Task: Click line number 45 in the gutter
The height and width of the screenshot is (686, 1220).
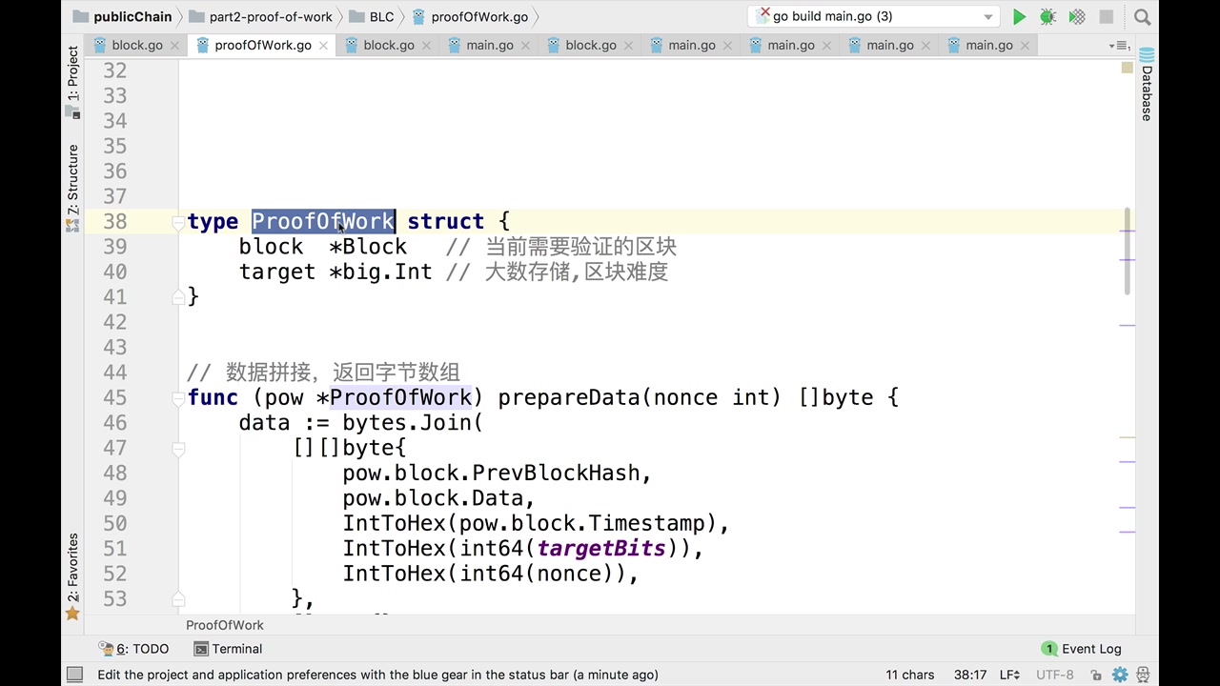Action: tap(115, 398)
